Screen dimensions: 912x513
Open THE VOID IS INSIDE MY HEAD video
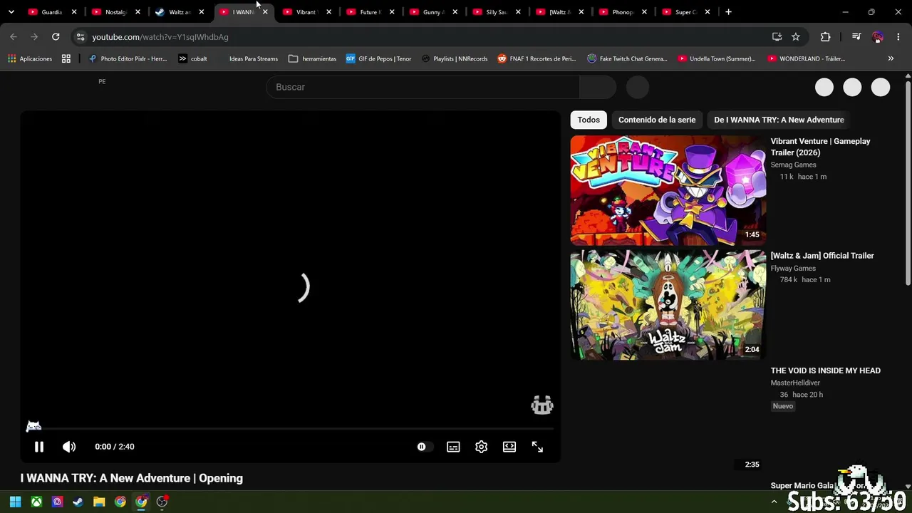coord(825,370)
